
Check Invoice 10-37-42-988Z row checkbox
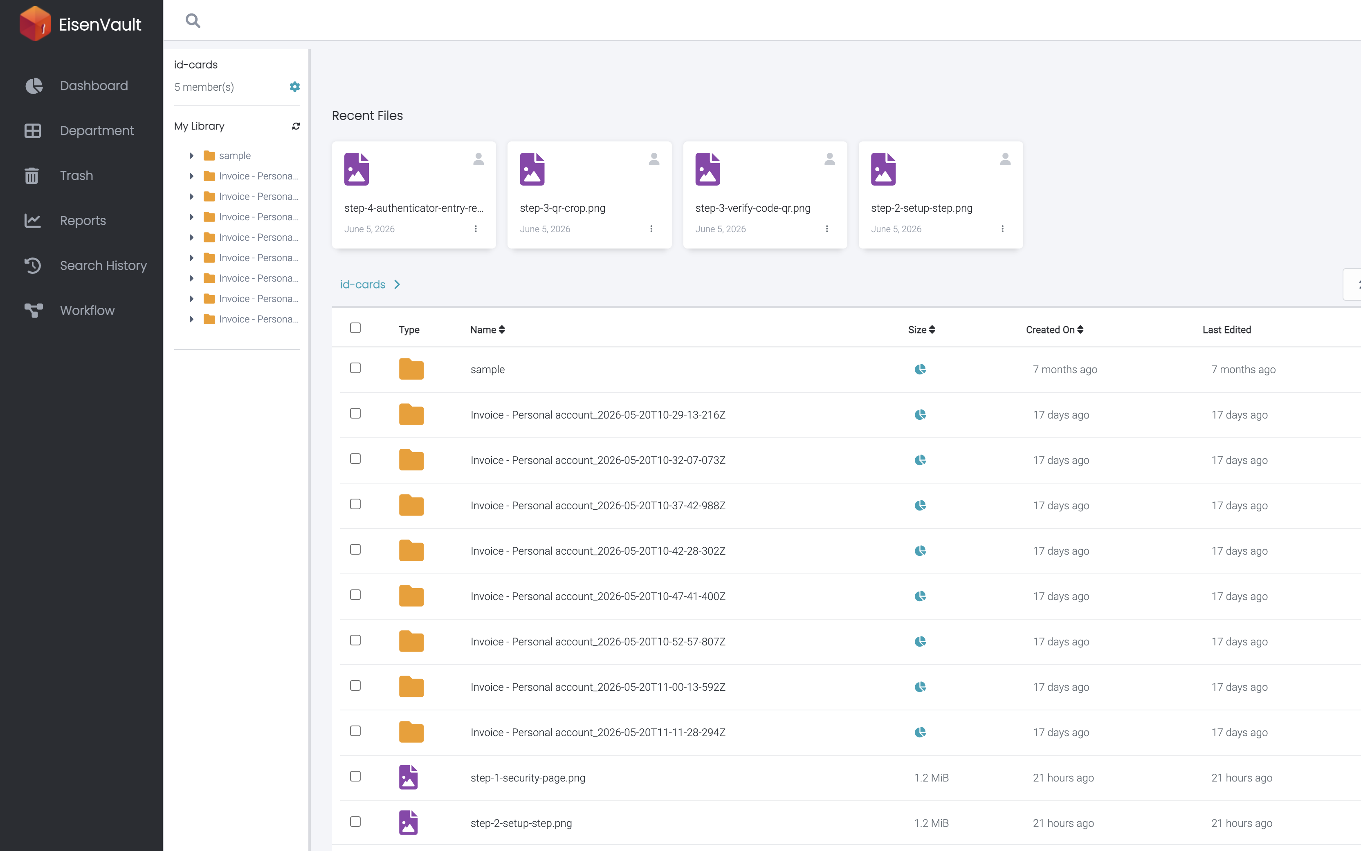click(355, 504)
